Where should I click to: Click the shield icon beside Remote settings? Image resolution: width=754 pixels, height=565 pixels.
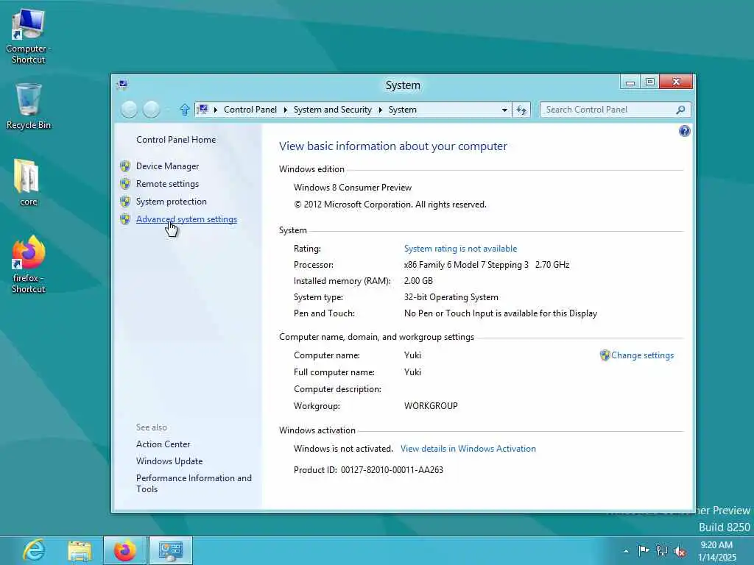pyautogui.click(x=125, y=184)
